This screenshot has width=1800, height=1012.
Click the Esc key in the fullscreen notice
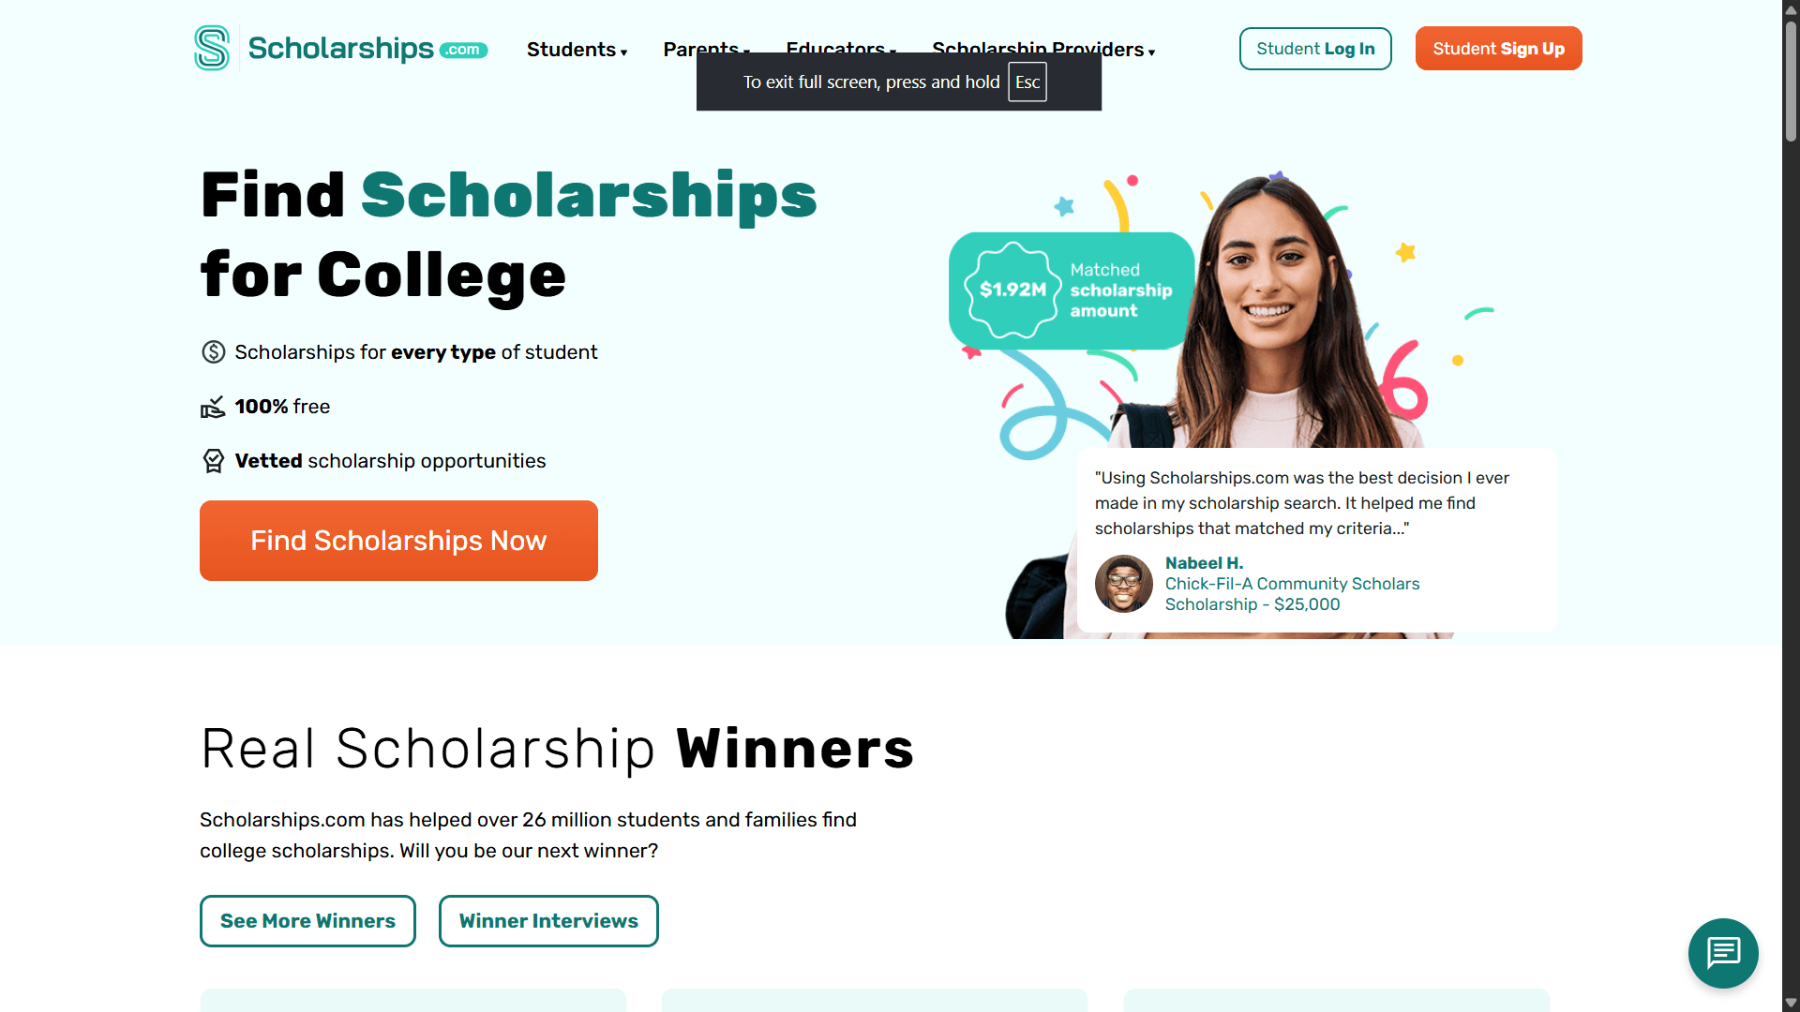coord(1027,82)
